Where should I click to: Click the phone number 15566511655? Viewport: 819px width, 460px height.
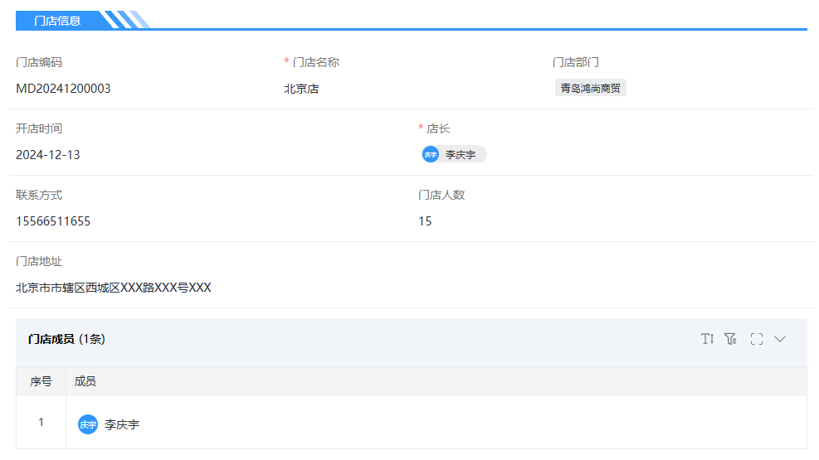(x=53, y=221)
